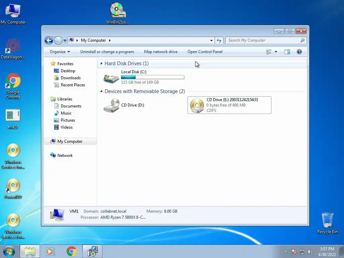Click the Show desktop strip at taskbar end
The image size is (344, 258).
(x=342, y=251)
